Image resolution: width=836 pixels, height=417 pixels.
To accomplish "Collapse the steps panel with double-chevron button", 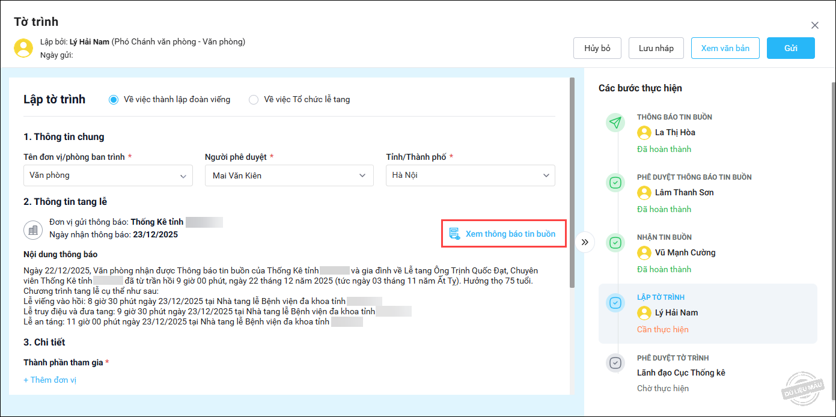I will click(585, 242).
